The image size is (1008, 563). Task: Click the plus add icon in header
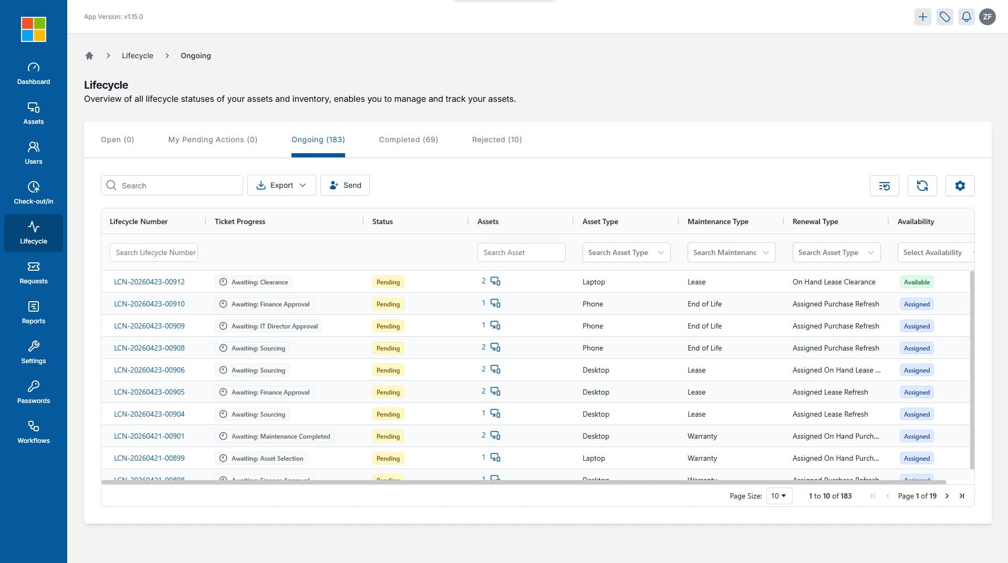(923, 17)
